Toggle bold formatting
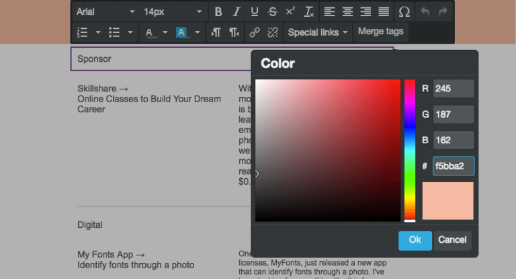The image size is (516, 279). point(218,12)
